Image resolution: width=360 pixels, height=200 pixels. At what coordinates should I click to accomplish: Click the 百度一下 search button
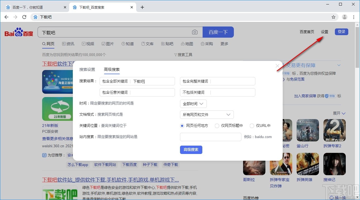[218, 32]
